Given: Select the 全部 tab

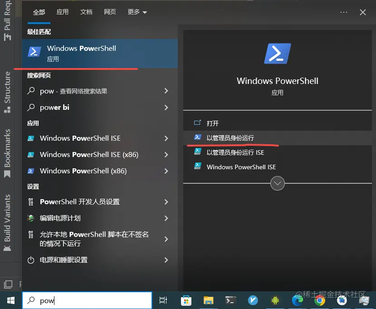Looking at the screenshot, I should click(x=39, y=12).
